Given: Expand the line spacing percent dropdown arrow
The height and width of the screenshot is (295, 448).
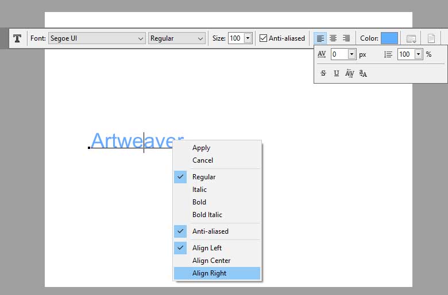Looking at the screenshot, I should point(418,54).
